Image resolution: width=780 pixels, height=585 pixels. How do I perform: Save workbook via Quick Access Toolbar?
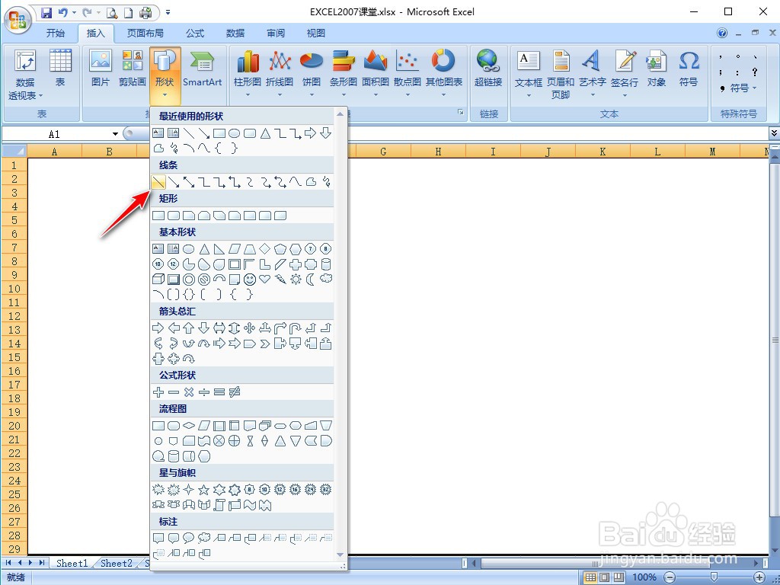46,12
